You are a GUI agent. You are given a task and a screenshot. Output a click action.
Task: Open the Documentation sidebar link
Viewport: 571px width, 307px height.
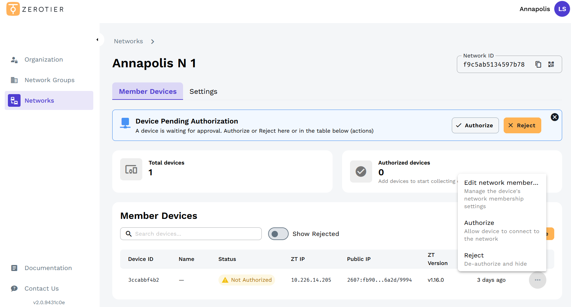[48, 268]
